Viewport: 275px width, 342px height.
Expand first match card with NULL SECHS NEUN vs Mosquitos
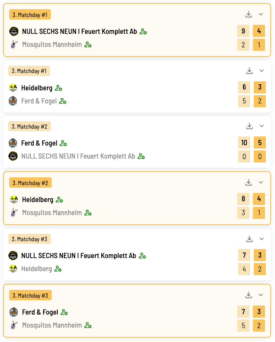click(x=261, y=14)
